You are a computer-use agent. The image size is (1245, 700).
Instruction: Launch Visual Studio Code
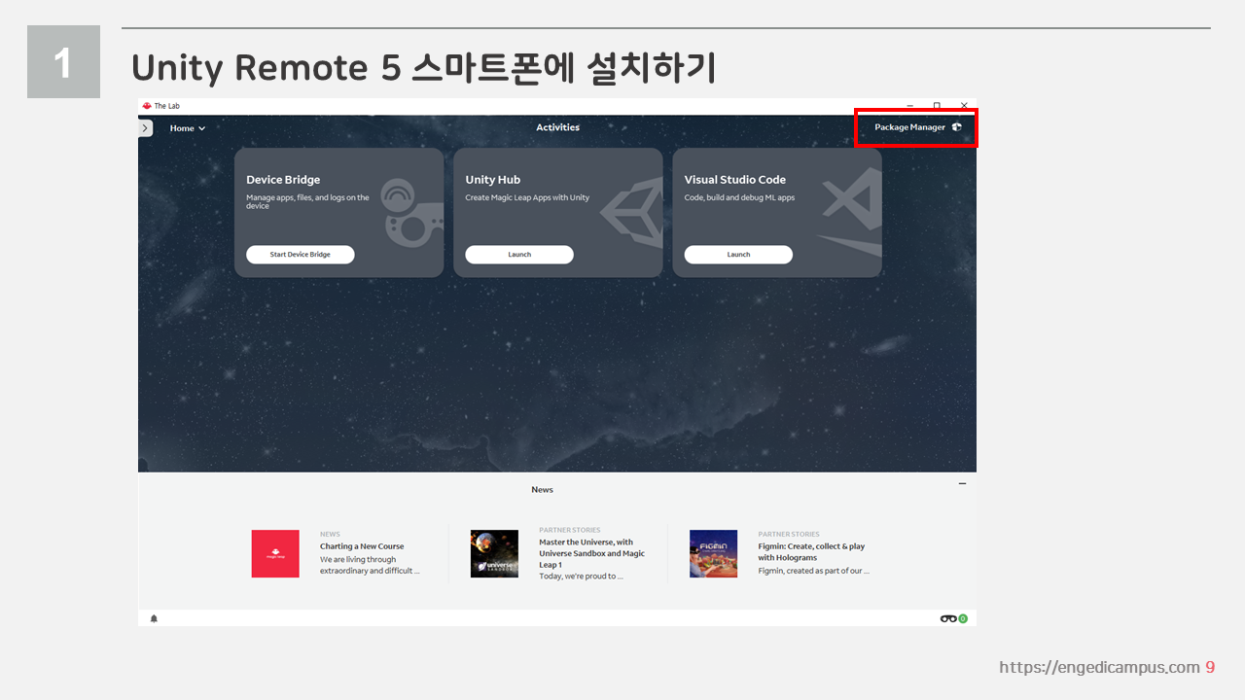[738, 255]
